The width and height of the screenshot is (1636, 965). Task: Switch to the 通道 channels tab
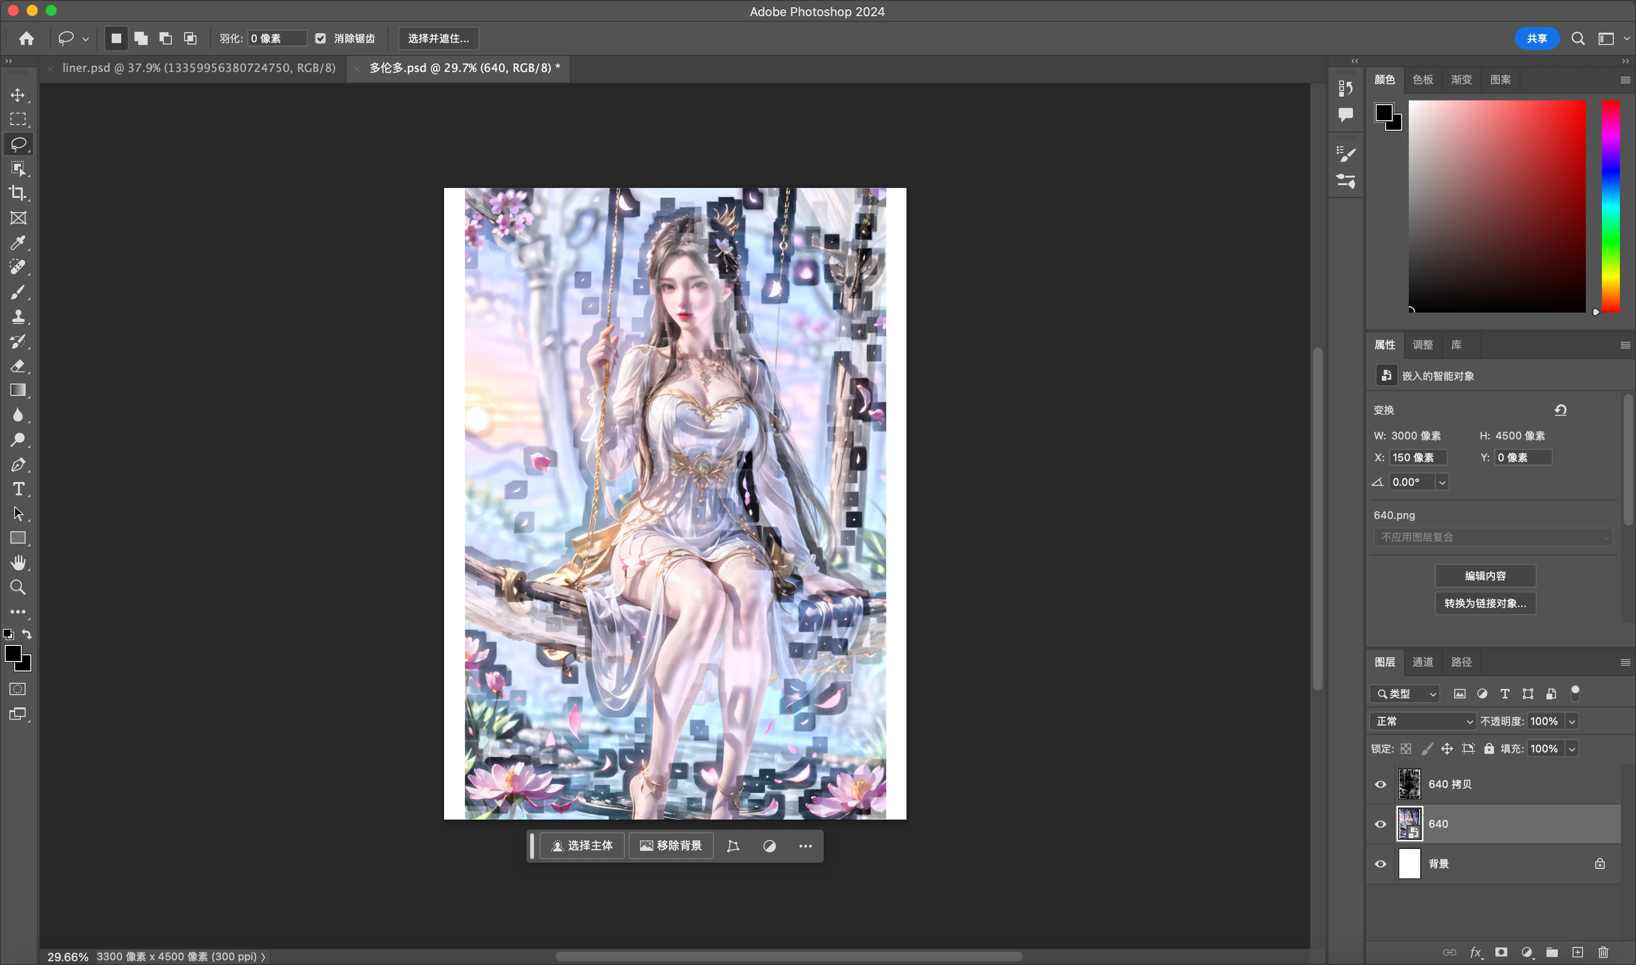pos(1423,662)
